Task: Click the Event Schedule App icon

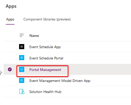Action: click(22, 47)
